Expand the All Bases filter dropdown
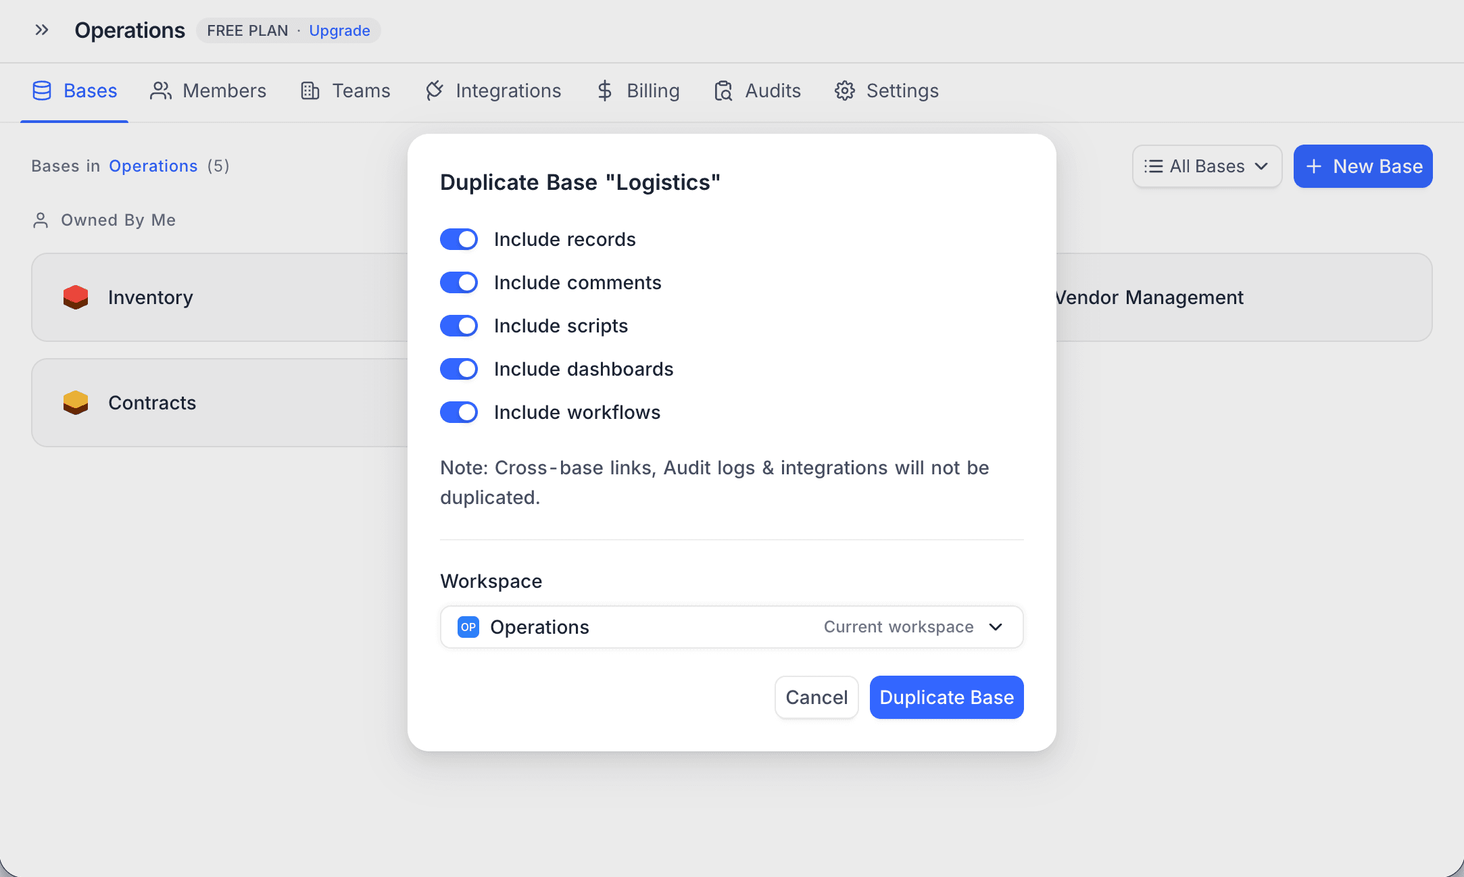 [1207, 166]
